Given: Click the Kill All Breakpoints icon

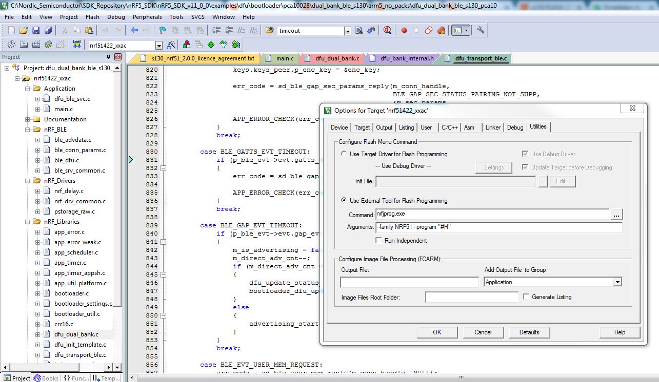Looking at the screenshot, I should pos(441,31).
